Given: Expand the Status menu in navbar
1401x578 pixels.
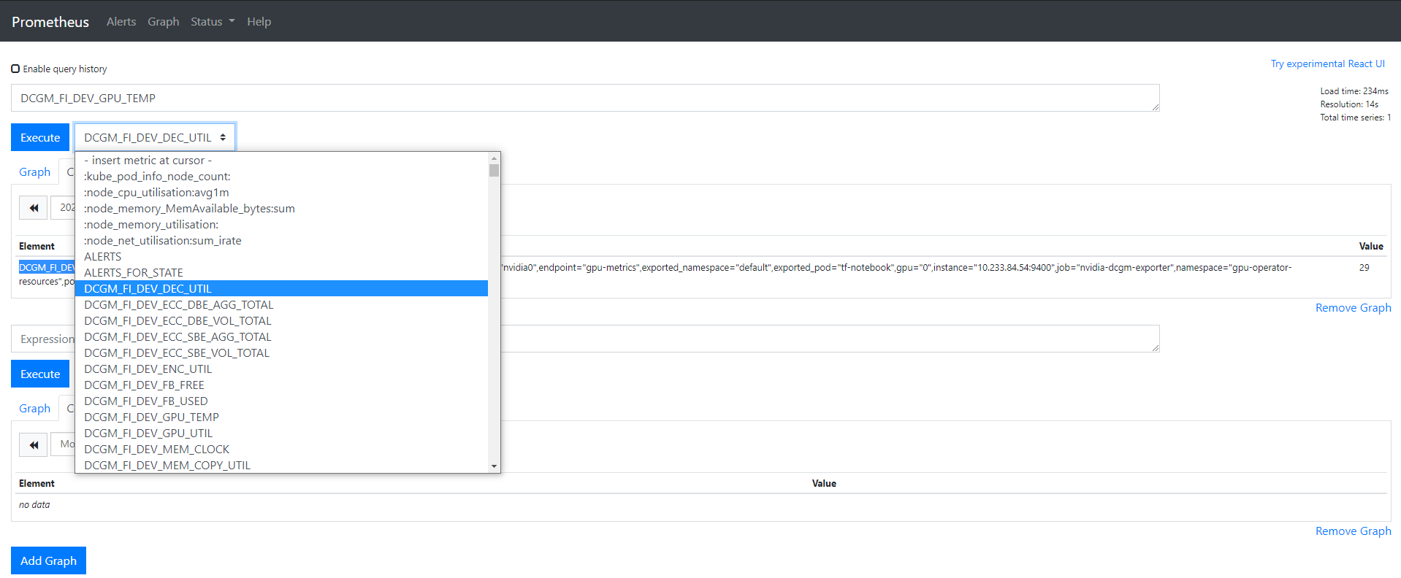Looking at the screenshot, I should click(213, 21).
